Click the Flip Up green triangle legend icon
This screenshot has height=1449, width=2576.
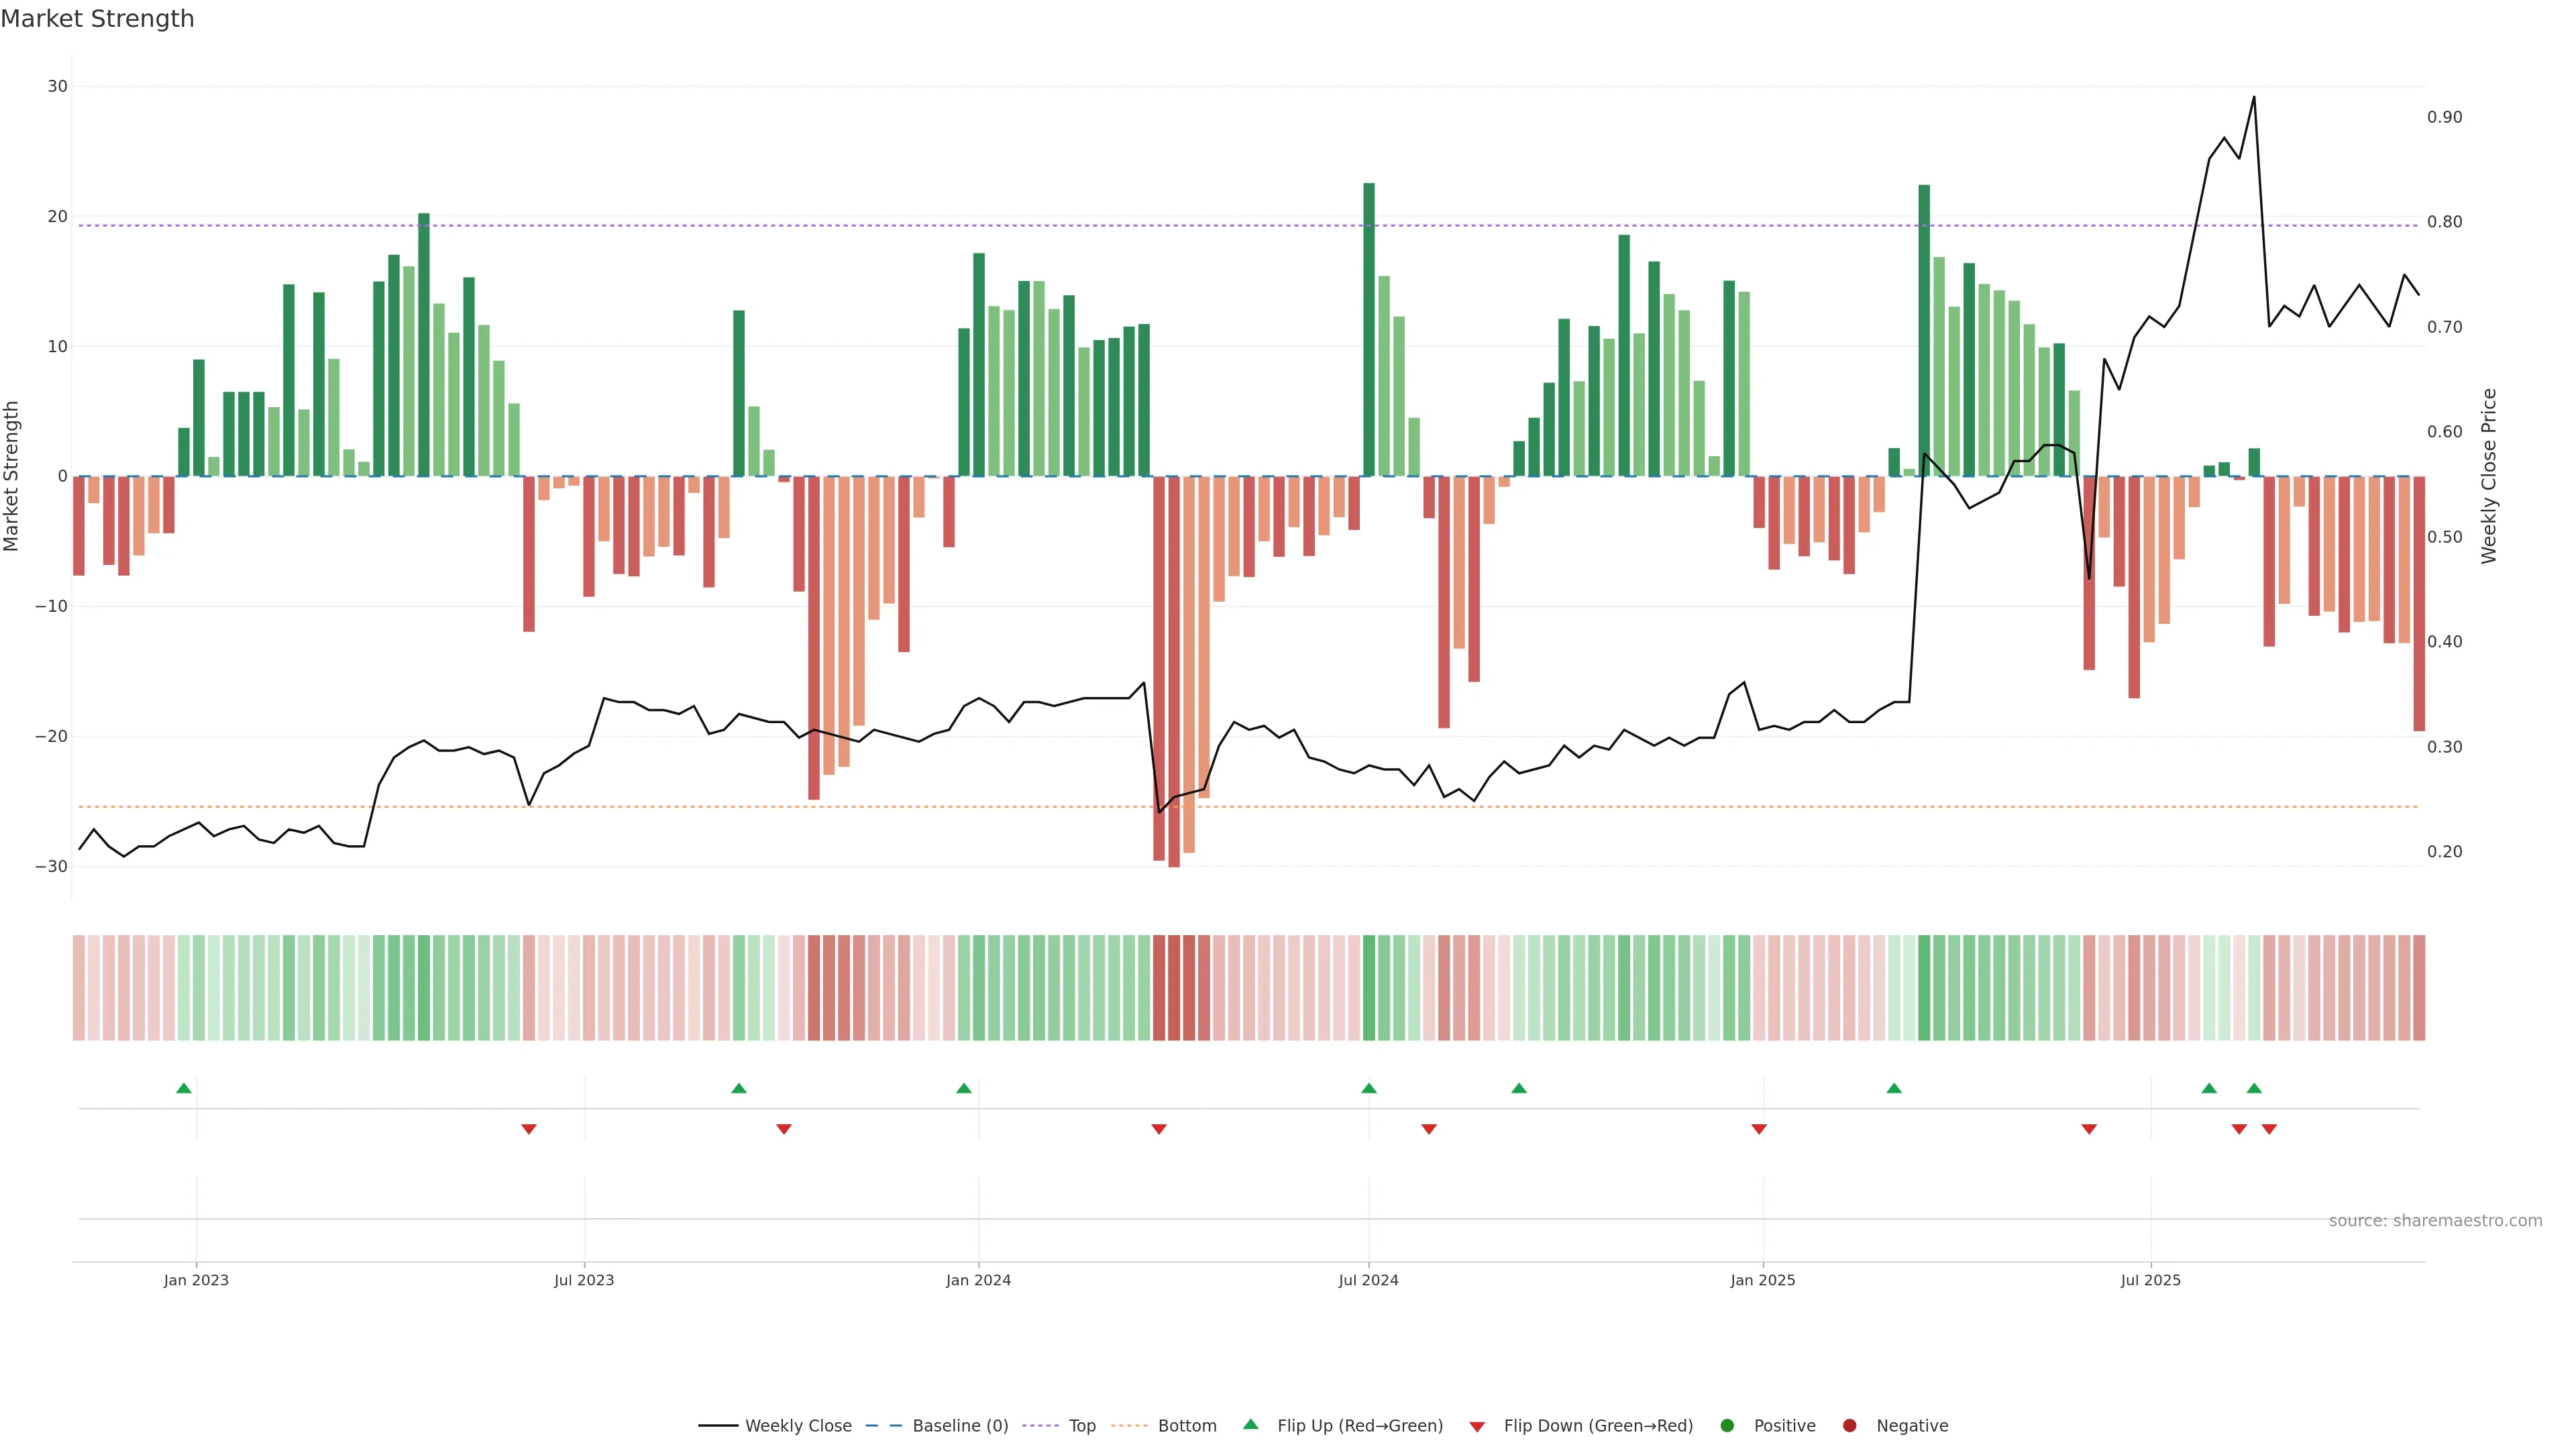pyautogui.click(x=1250, y=1424)
